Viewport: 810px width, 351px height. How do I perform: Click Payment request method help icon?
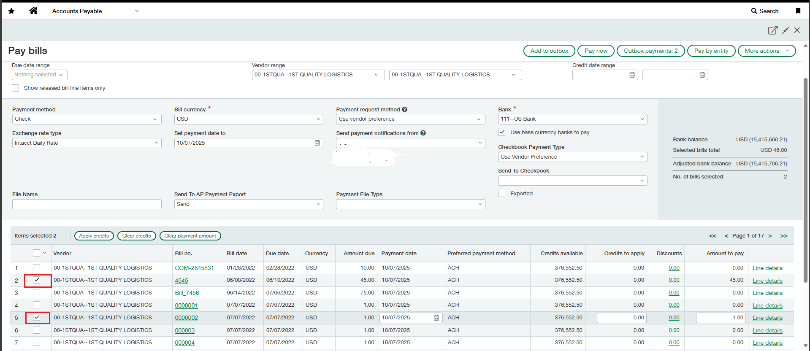pyautogui.click(x=404, y=110)
